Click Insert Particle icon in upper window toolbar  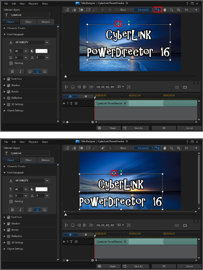[74, 10]
